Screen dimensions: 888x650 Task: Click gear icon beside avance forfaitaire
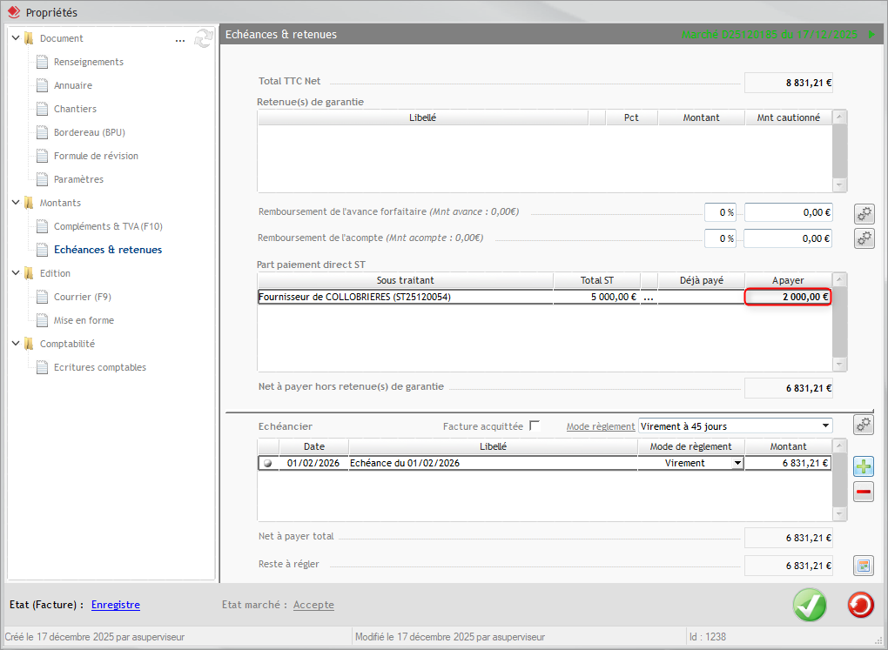(864, 213)
